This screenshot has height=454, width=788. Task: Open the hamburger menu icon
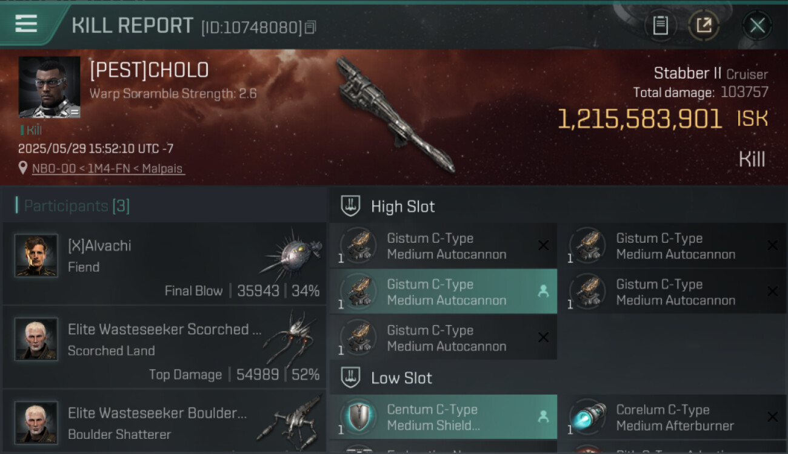(x=26, y=24)
